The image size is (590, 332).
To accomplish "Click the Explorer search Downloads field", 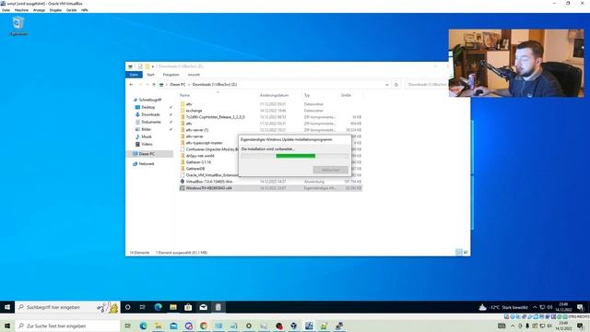I will click(x=428, y=85).
